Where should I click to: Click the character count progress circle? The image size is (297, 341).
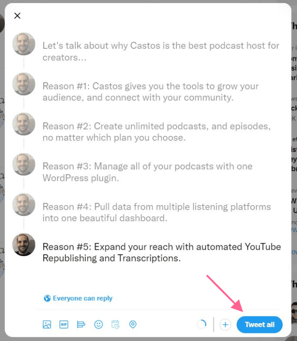[x=202, y=324]
